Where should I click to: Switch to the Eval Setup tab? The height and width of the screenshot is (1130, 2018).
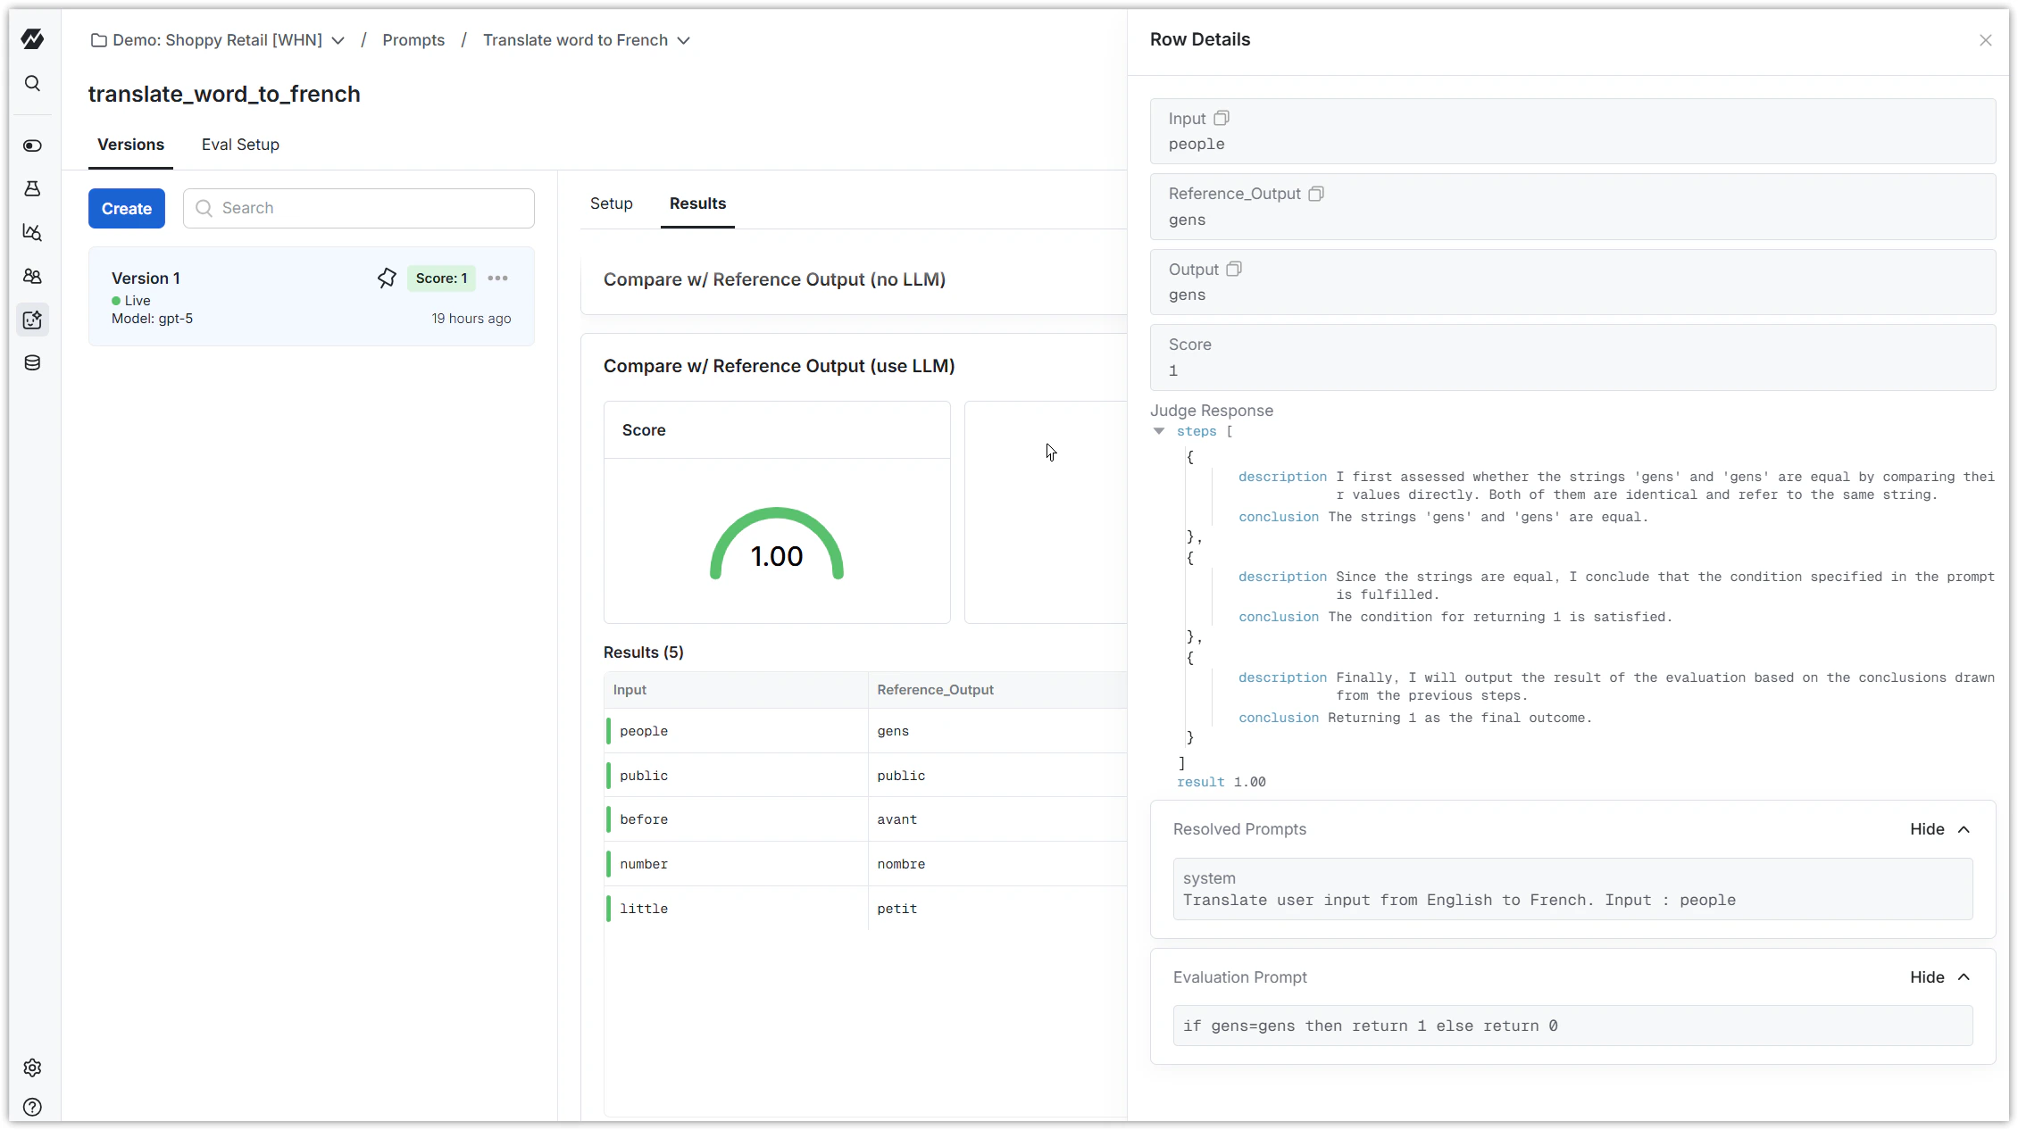coord(240,145)
